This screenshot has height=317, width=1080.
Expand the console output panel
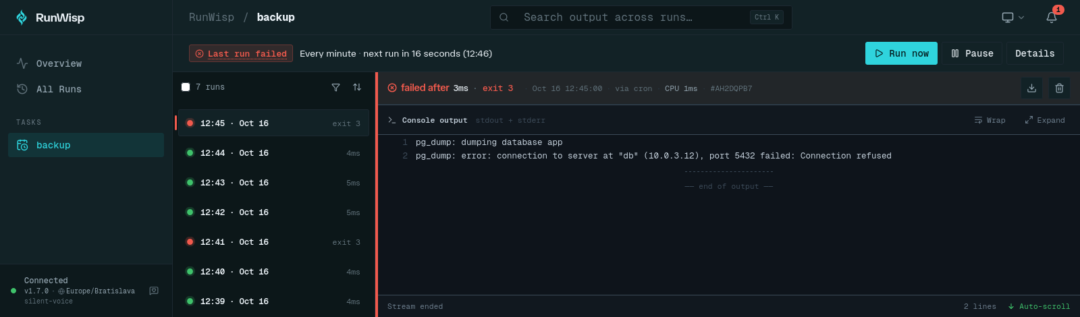coord(1045,120)
